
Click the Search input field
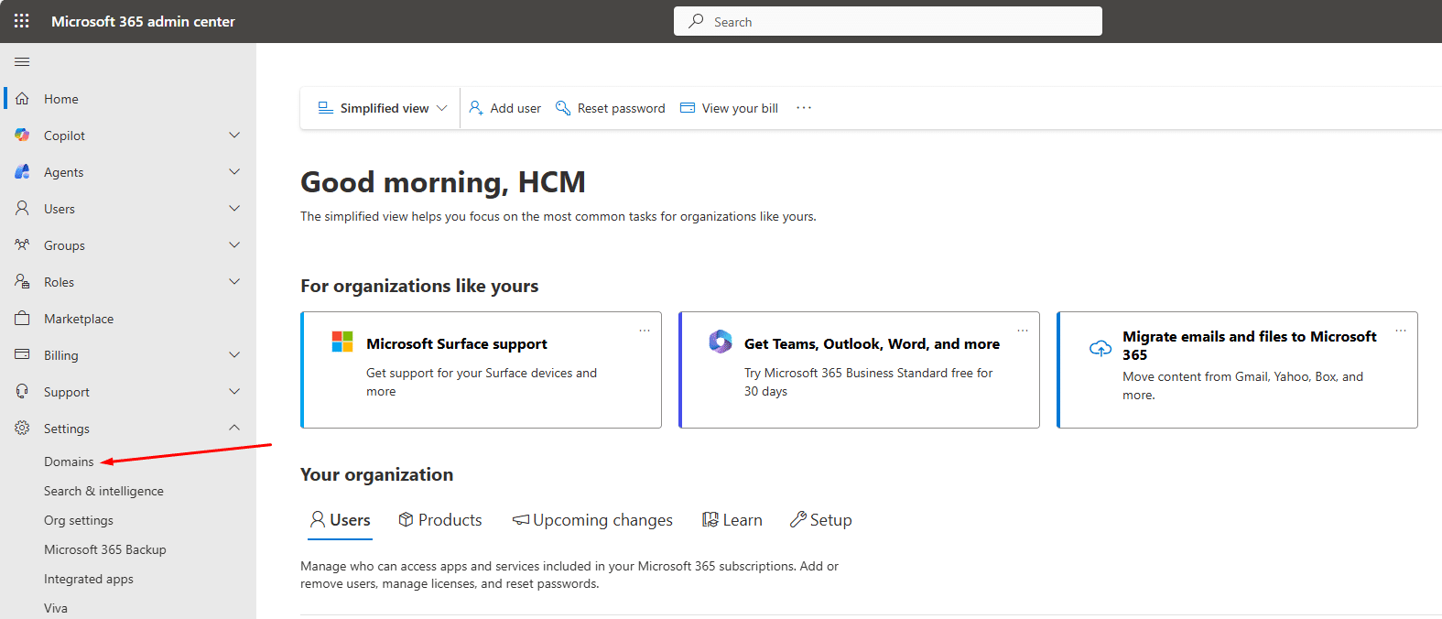(x=888, y=22)
